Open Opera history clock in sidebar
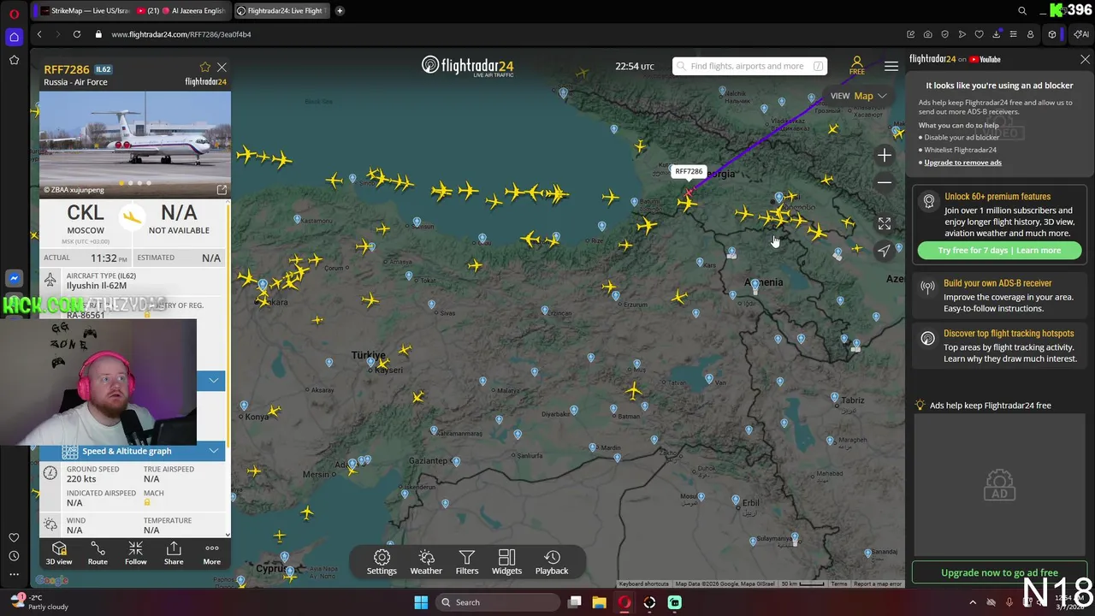Screen dimensions: 1095x616 14,555
